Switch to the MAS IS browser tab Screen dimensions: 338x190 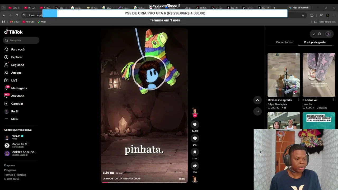(x=14, y=8)
